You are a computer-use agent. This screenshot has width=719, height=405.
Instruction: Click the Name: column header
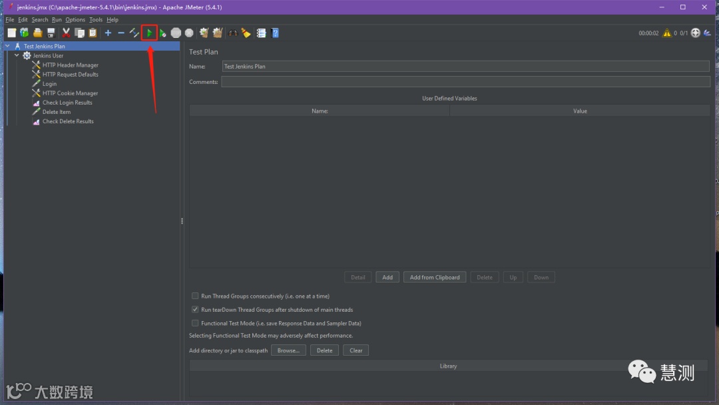click(320, 111)
